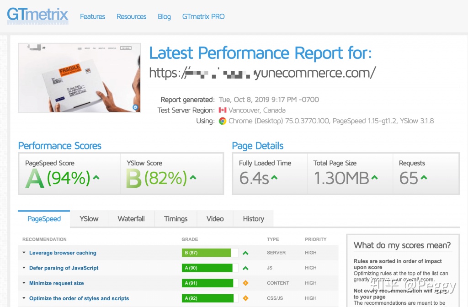This screenshot has width=468, height=307.
Task: Switch to the YSlow tab
Action: click(x=89, y=219)
